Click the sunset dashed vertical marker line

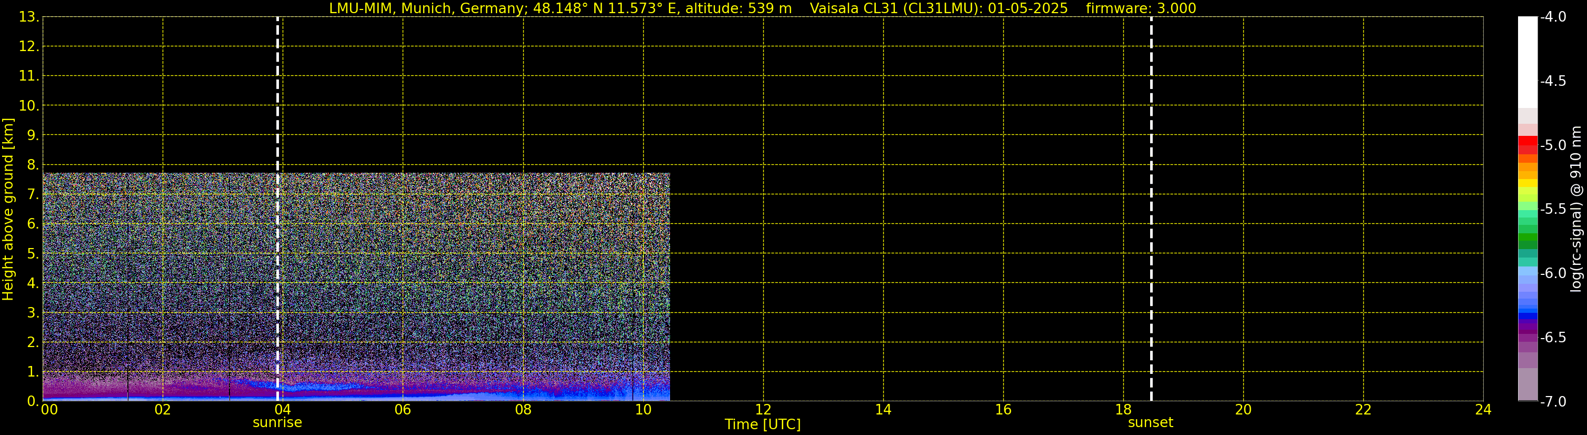[x=1151, y=209]
